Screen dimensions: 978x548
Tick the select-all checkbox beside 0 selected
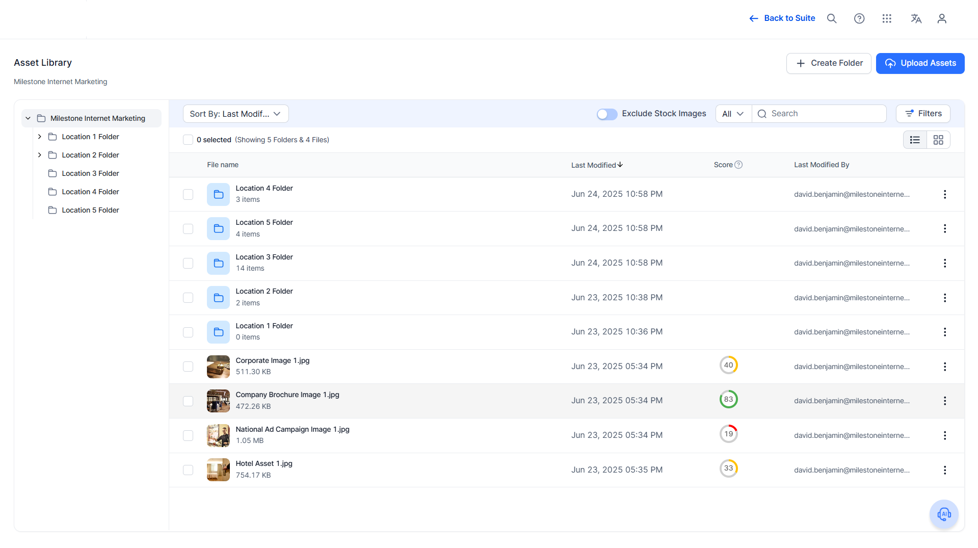coord(188,140)
